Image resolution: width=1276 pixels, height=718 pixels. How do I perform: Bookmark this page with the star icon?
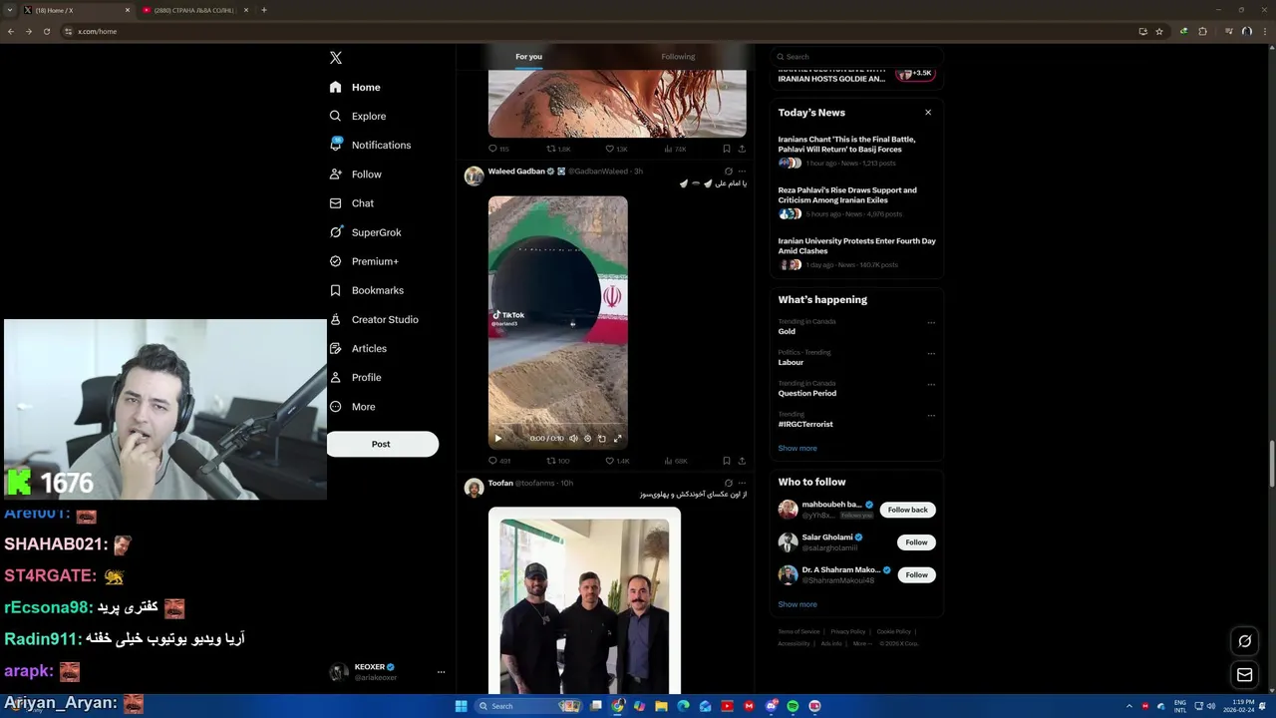coord(1159,31)
